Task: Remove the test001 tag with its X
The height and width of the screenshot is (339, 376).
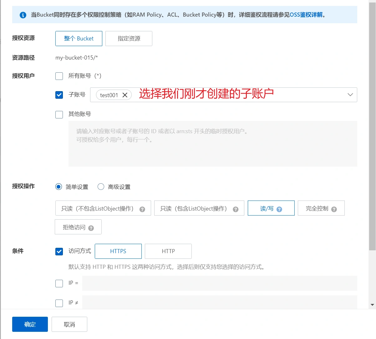Action: coord(125,95)
